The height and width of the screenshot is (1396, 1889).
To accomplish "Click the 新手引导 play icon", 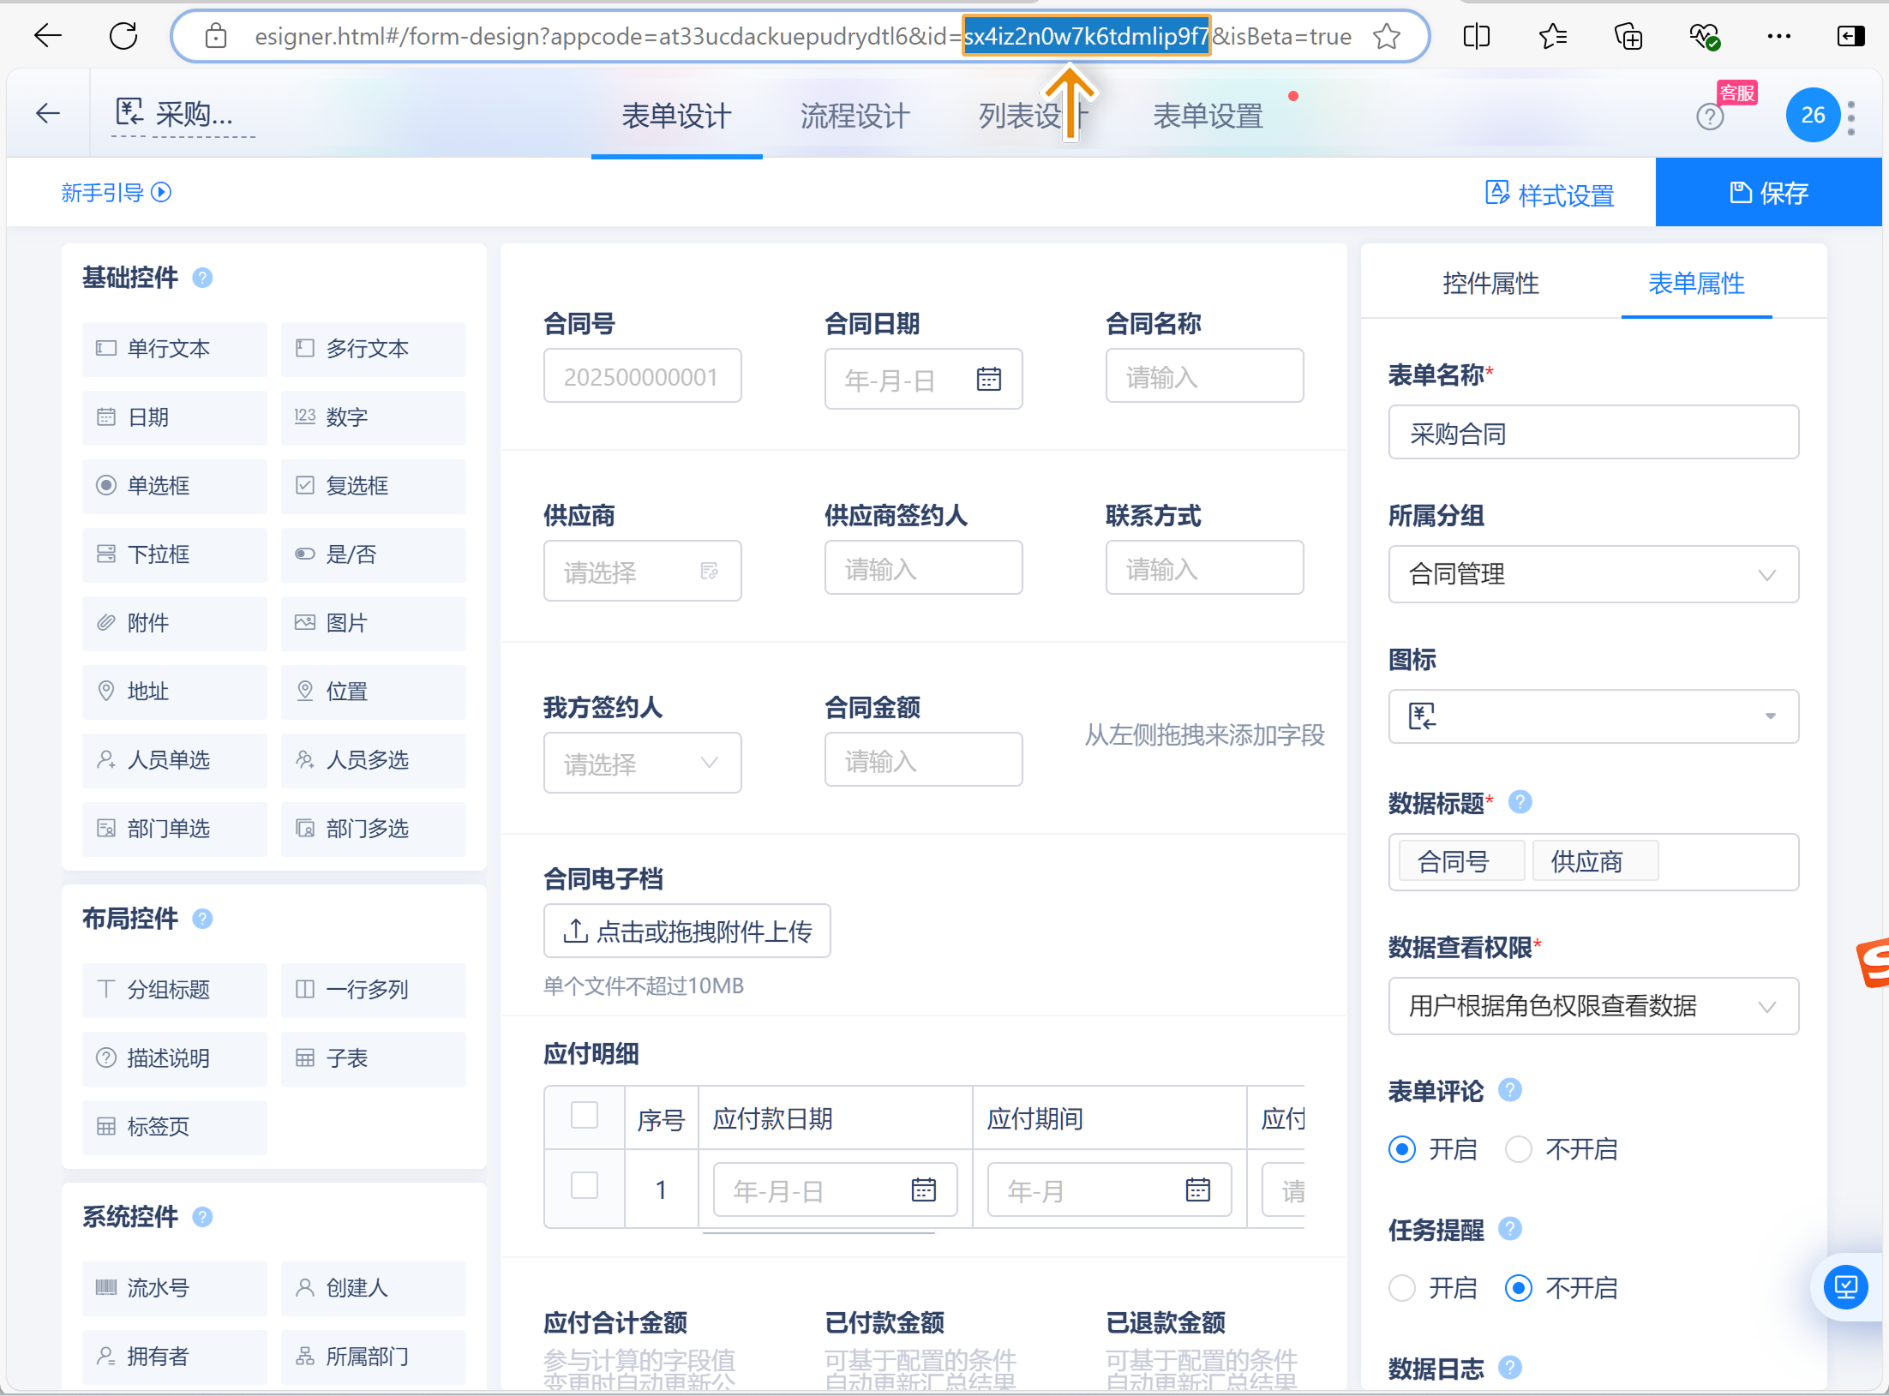I will 161,192.
